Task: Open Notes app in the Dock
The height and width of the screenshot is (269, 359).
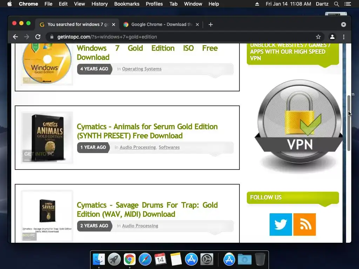Action: pos(176,260)
